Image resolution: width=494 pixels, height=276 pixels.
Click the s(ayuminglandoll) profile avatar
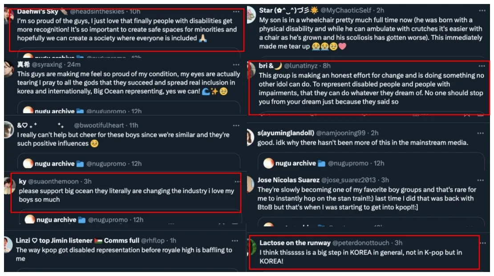pyautogui.click(x=251, y=137)
